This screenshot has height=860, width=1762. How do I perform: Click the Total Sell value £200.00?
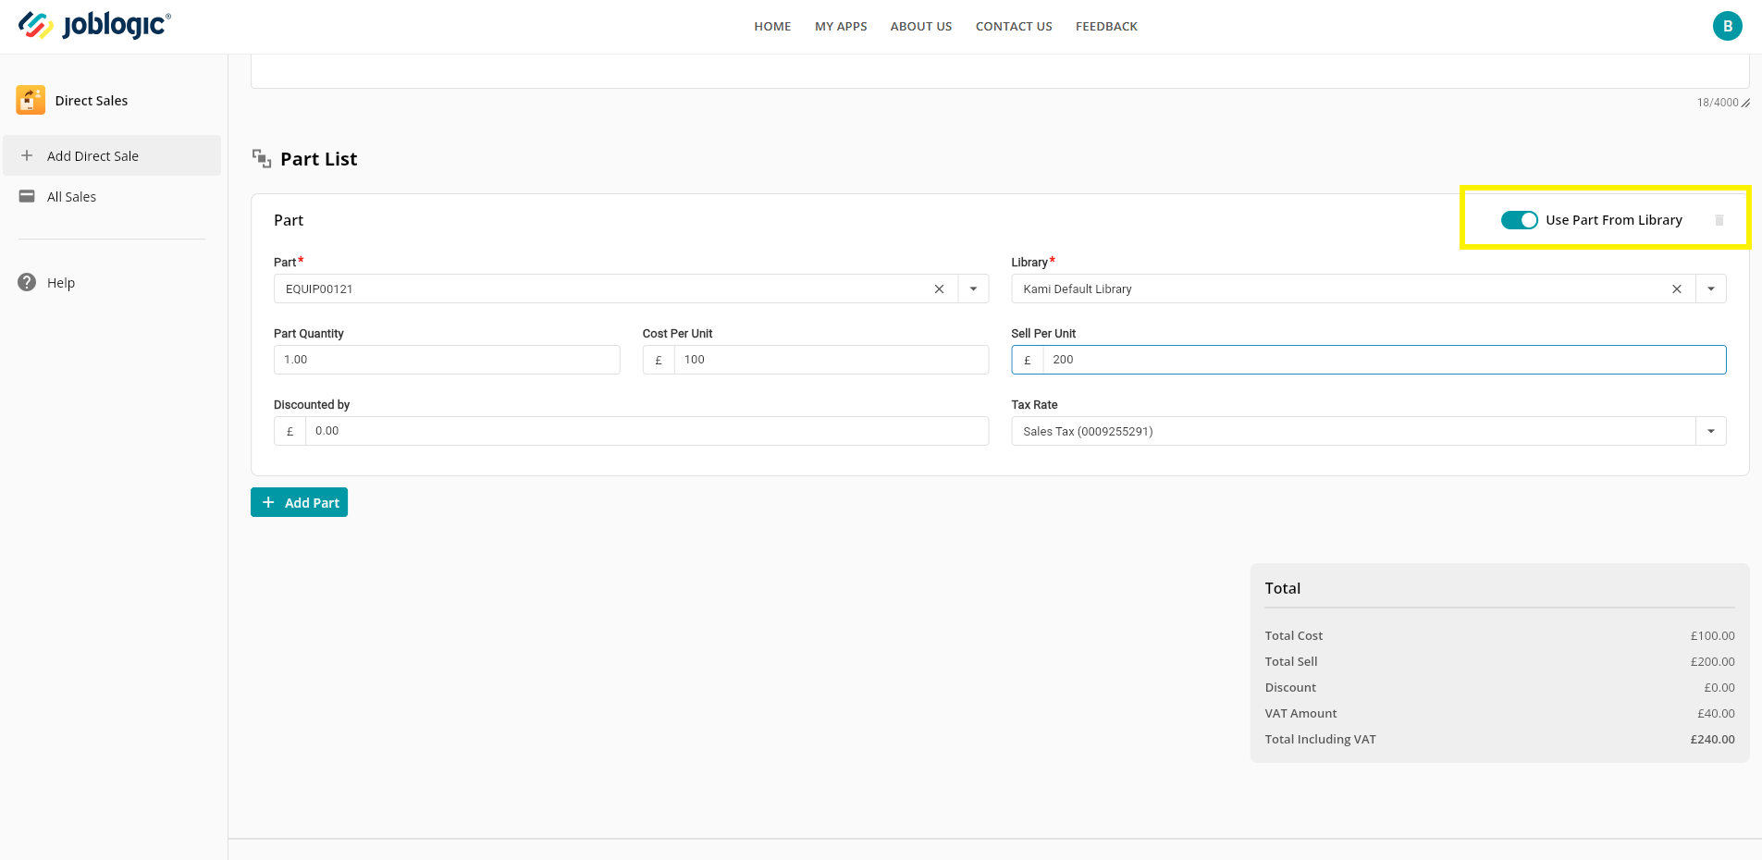click(1712, 661)
